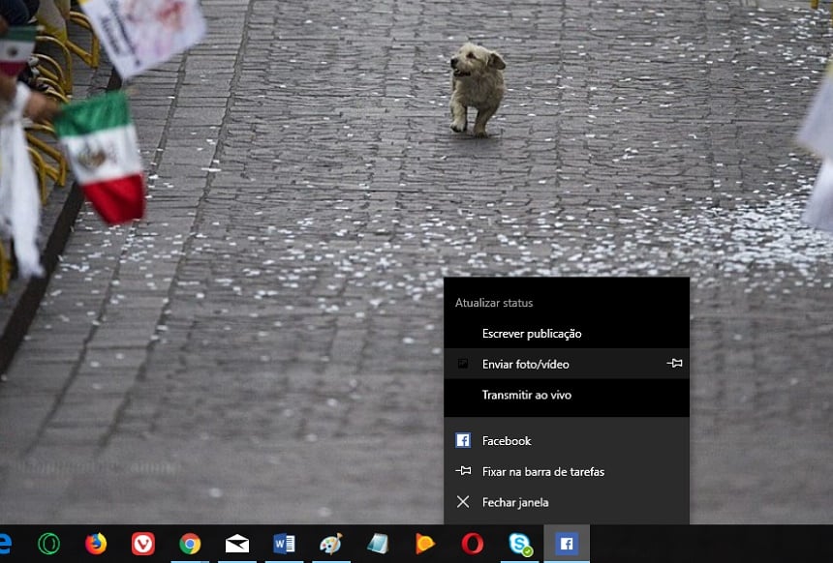Launch Firefox from the taskbar
This screenshot has height=563, width=833.
click(x=96, y=544)
